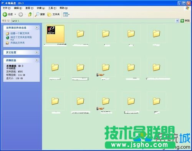192x151 pixels.
Task: Open the Back history dropdown arrow
Action: click(15, 14)
